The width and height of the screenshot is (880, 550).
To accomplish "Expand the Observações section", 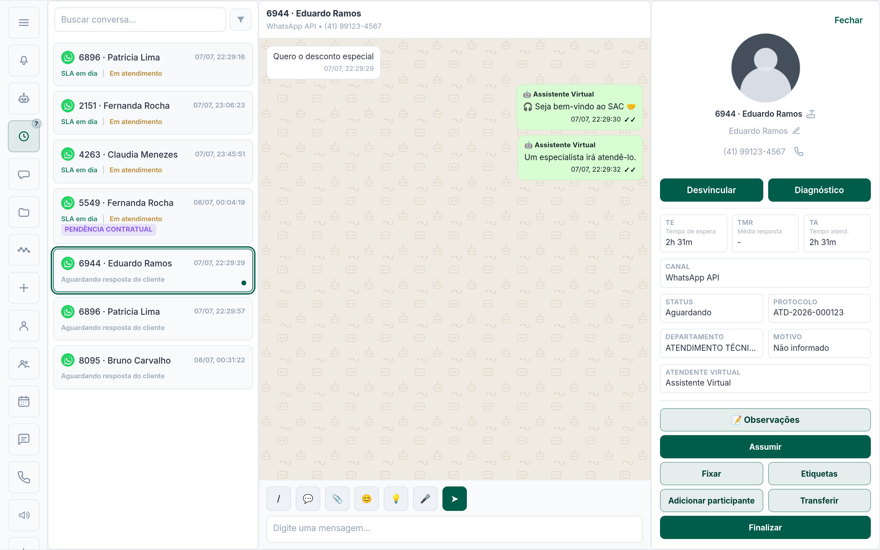I will pyautogui.click(x=765, y=420).
